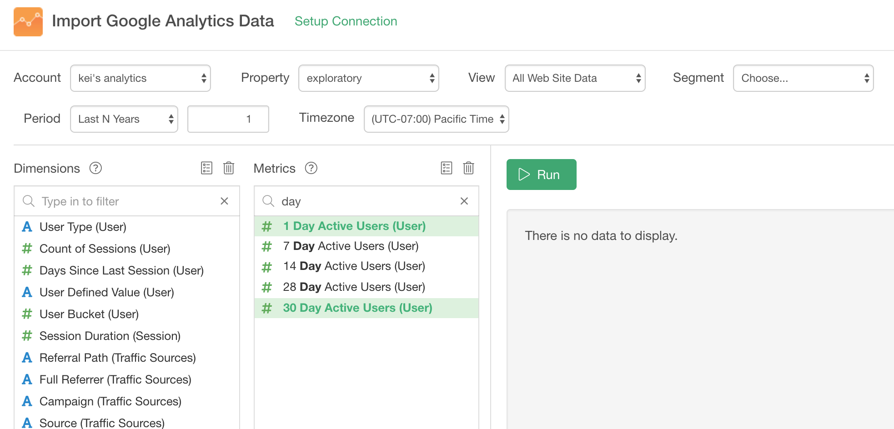
Task: Click the Dimensions select-all checklist icon
Action: point(206,168)
